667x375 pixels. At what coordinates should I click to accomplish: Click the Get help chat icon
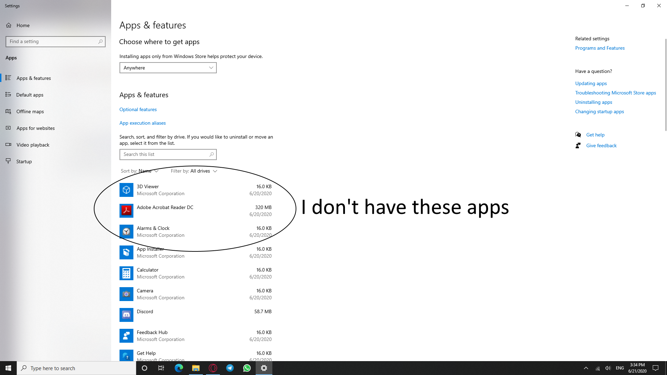pos(578,135)
